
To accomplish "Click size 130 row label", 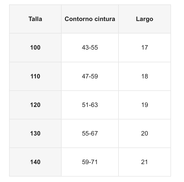I will tap(35, 133).
